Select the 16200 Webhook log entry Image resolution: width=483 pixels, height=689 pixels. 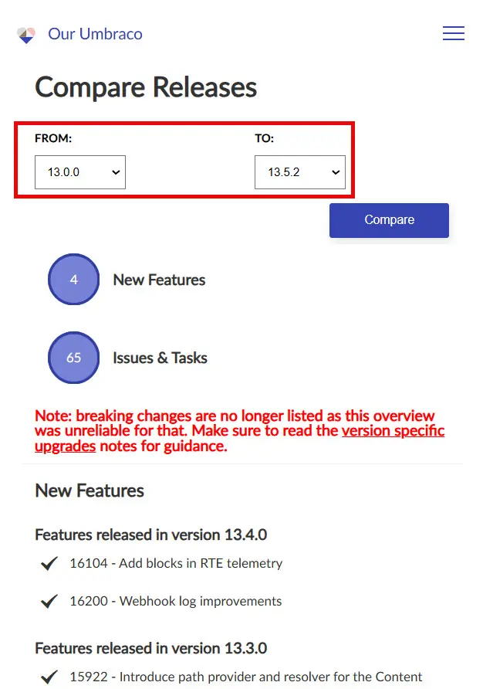(x=175, y=602)
